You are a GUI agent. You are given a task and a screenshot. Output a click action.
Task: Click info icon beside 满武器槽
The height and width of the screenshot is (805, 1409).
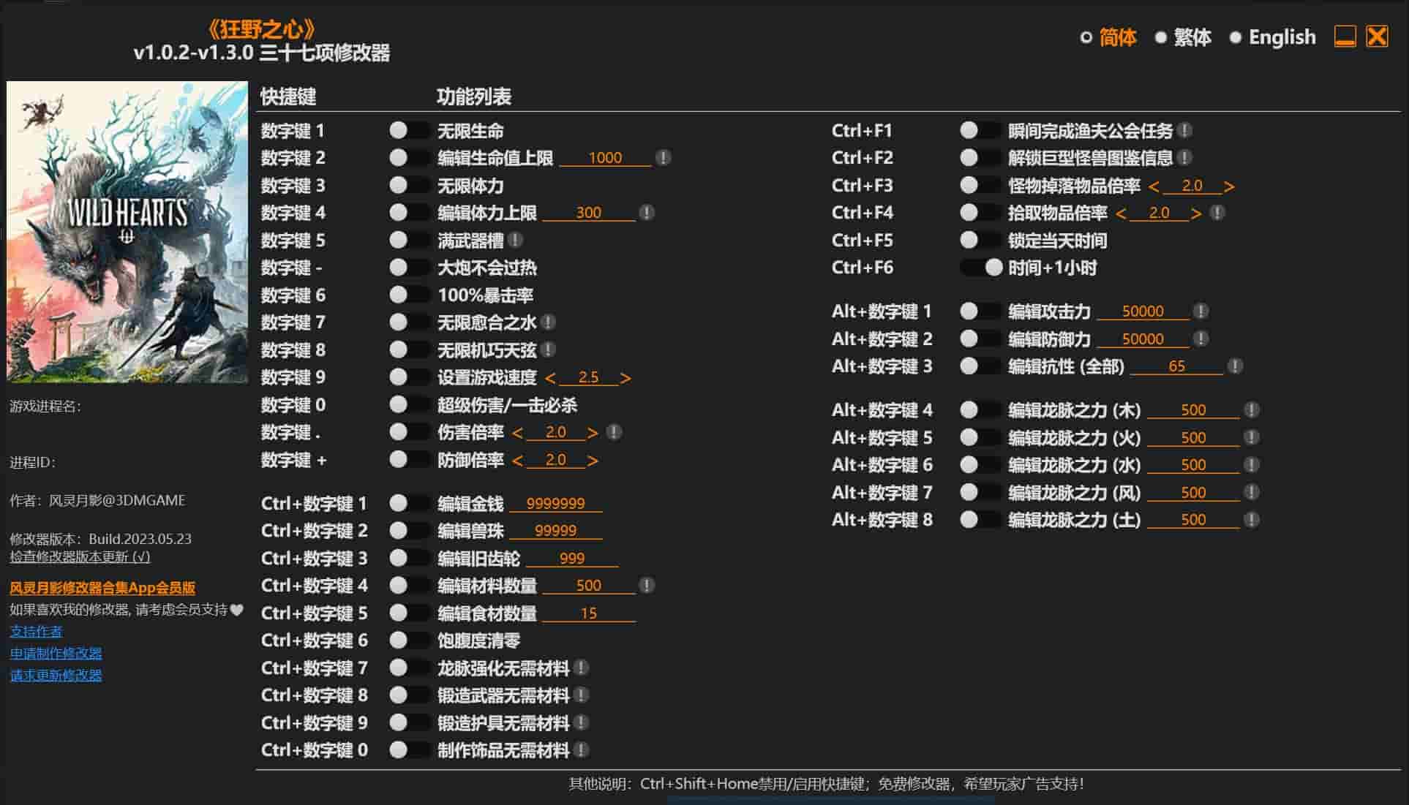pos(515,240)
